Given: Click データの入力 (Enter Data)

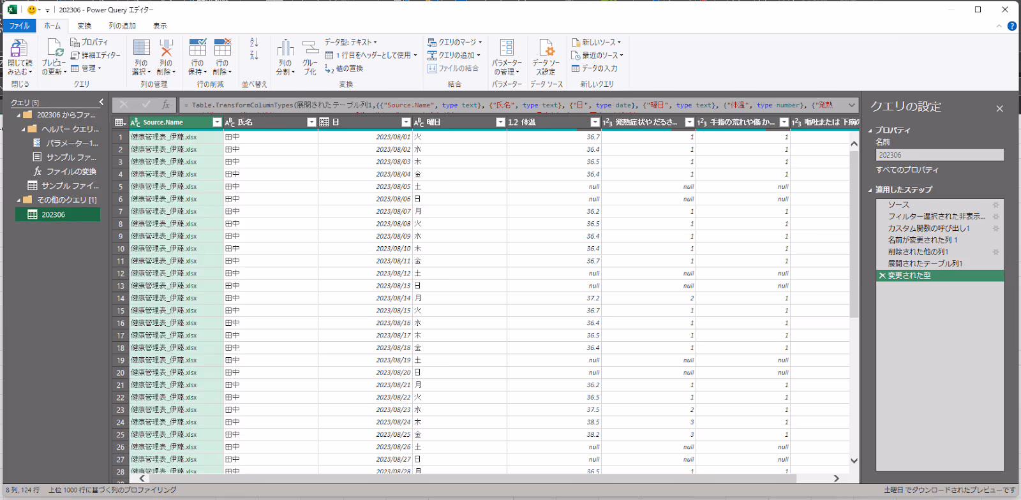Looking at the screenshot, I should [x=594, y=68].
